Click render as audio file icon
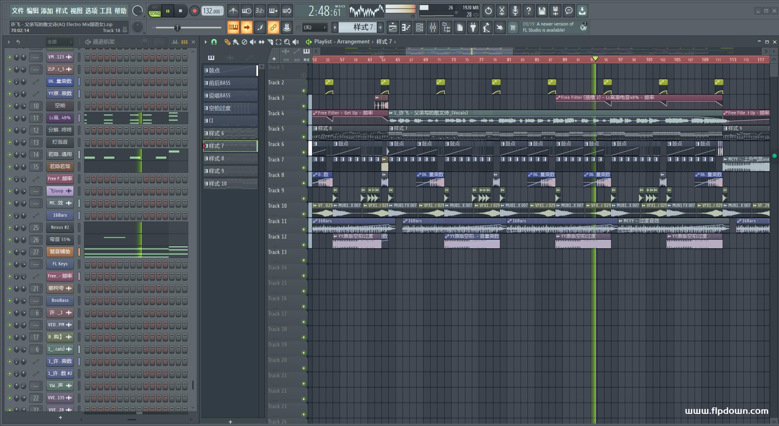The height and width of the screenshot is (426, 779). (x=555, y=11)
